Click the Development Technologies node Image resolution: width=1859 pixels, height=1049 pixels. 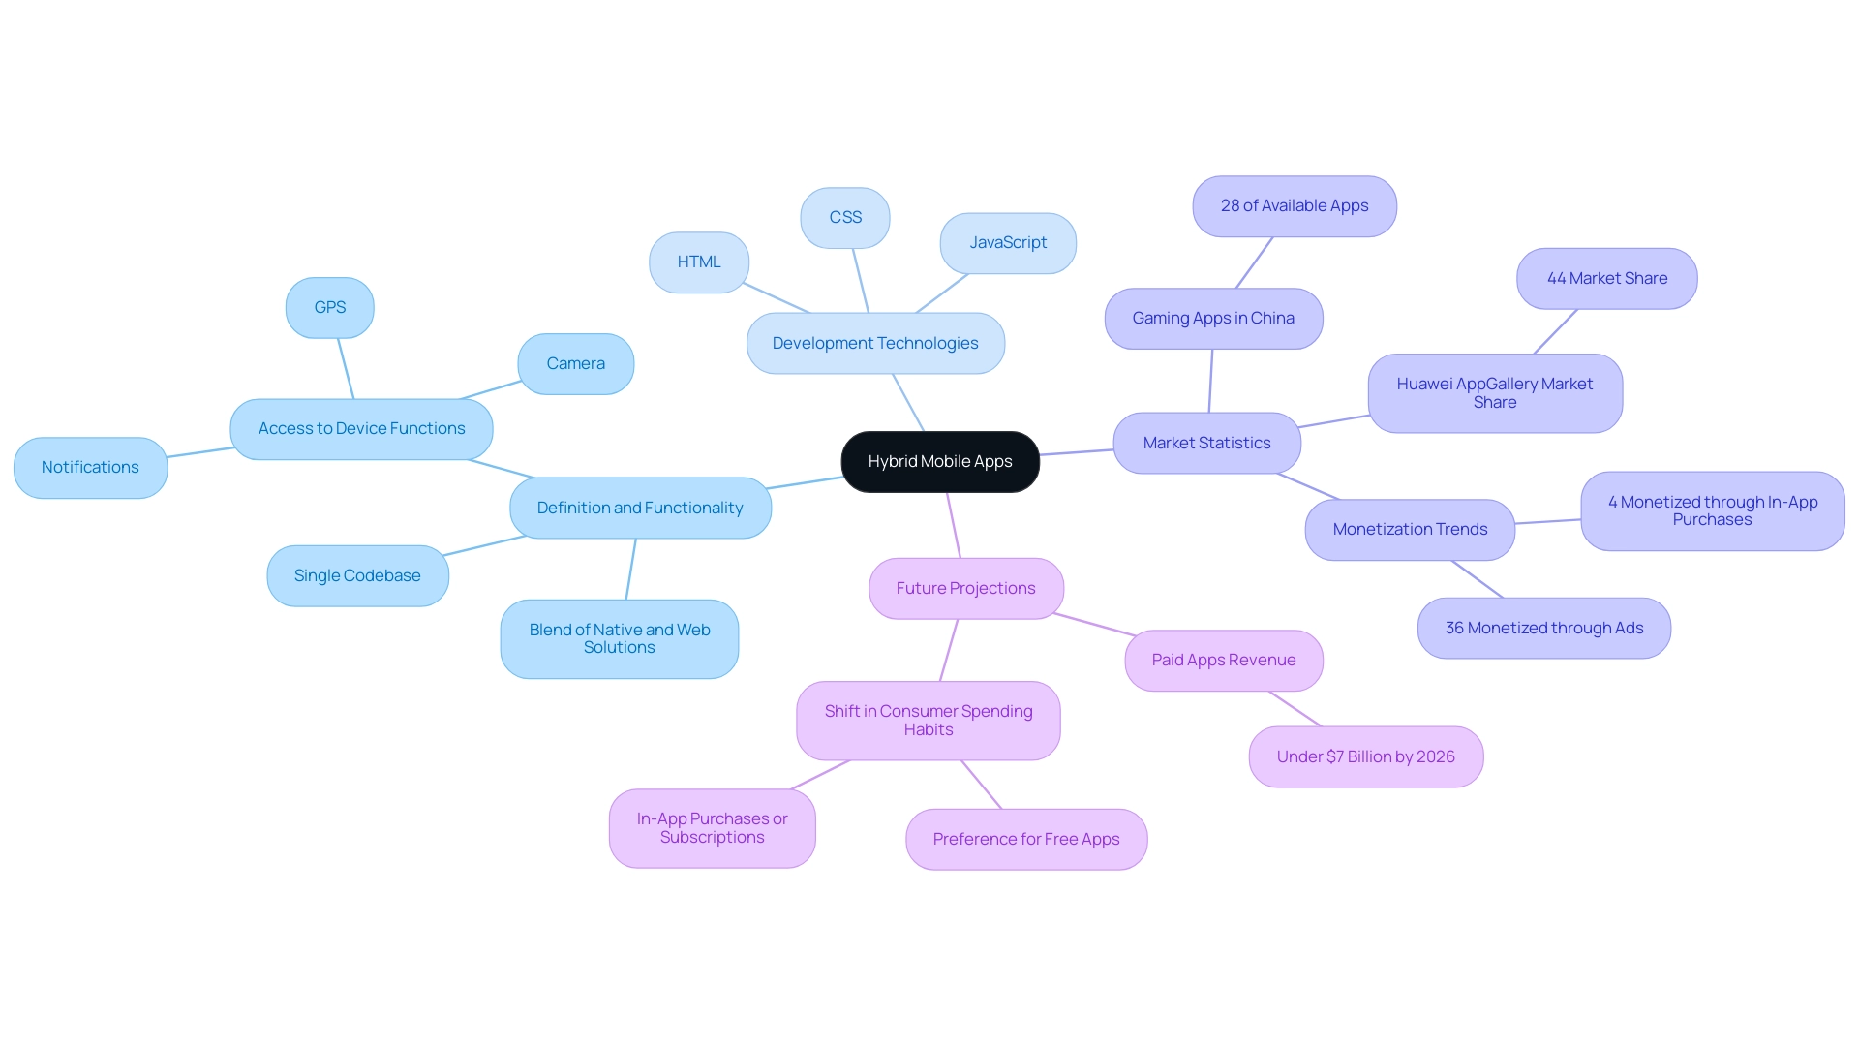point(874,341)
